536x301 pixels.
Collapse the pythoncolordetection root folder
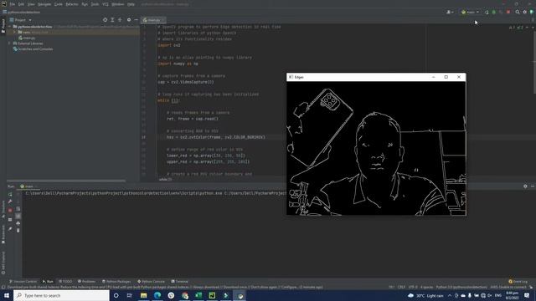(10, 26)
